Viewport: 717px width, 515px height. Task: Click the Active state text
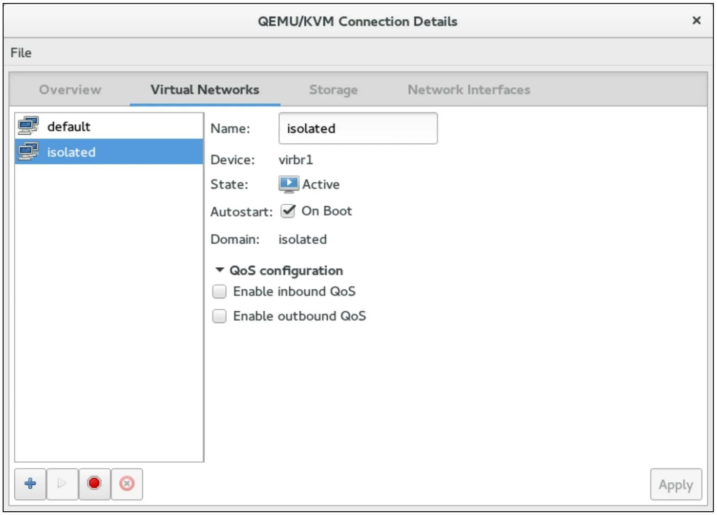pyautogui.click(x=321, y=184)
